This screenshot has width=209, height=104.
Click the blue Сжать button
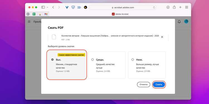click(x=159, y=85)
